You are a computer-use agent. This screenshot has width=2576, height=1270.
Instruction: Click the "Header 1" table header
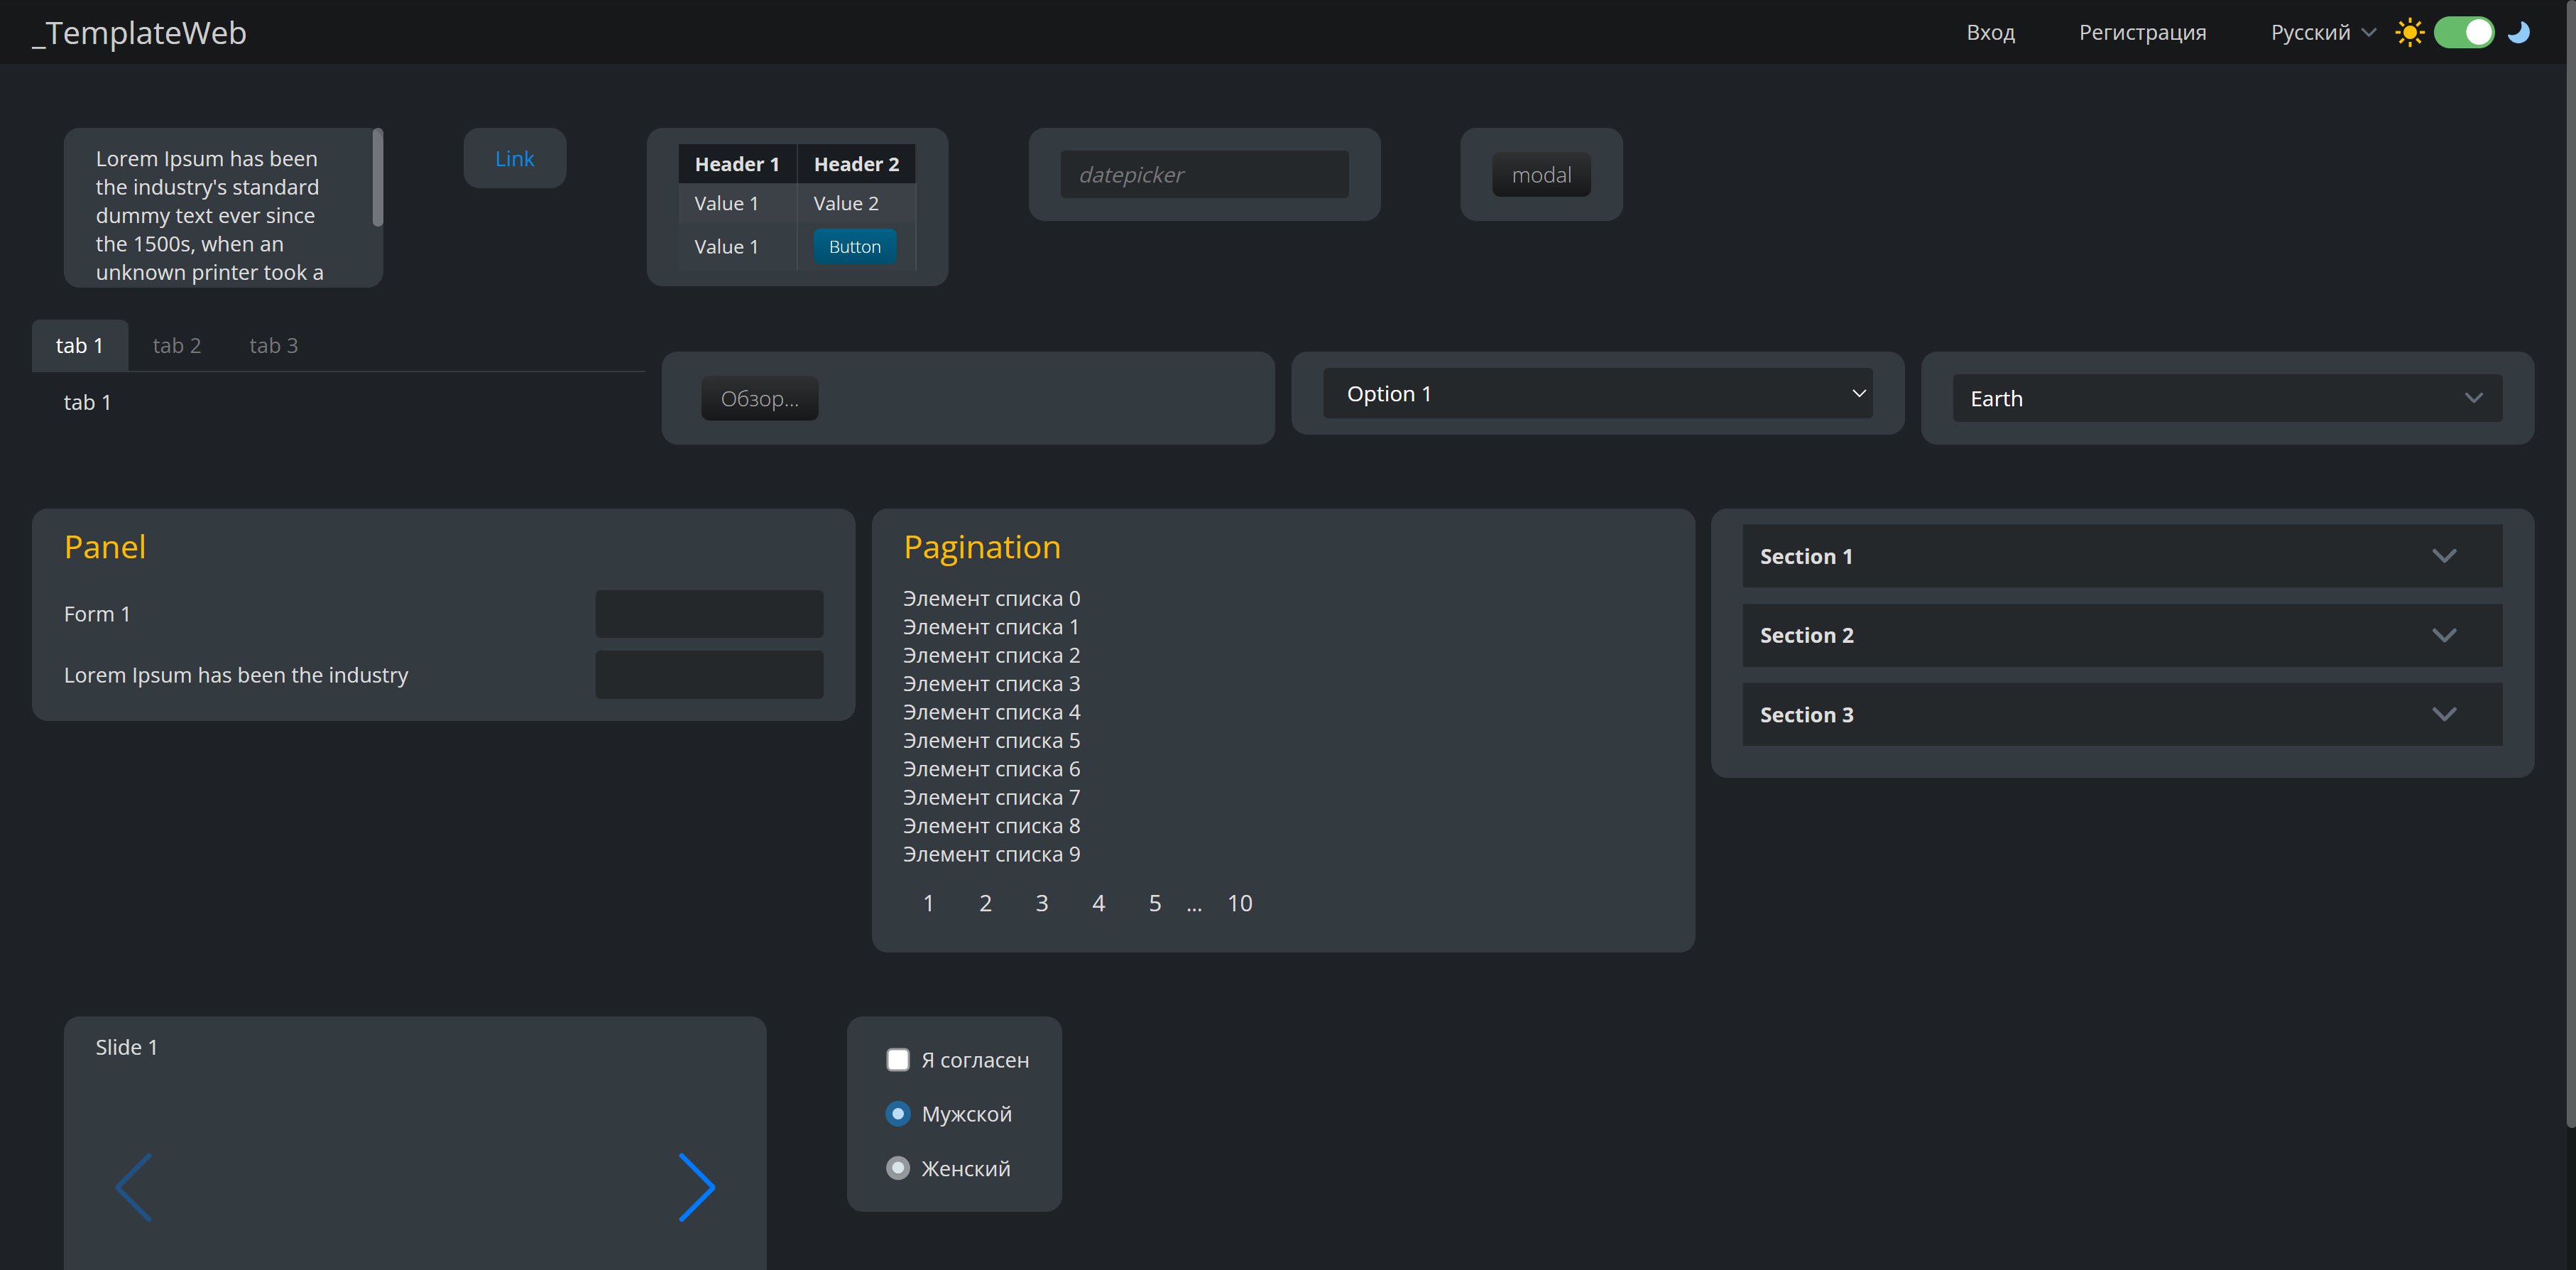(x=737, y=164)
